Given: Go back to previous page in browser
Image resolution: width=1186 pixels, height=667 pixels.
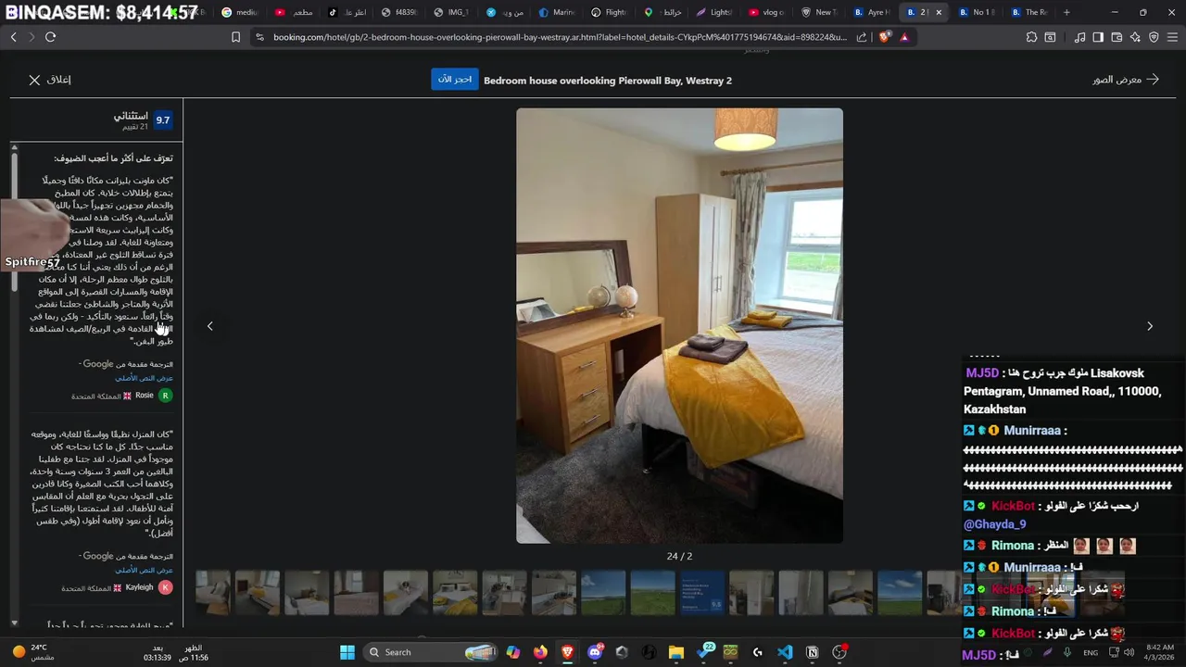Looking at the screenshot, I should (14, 37).
